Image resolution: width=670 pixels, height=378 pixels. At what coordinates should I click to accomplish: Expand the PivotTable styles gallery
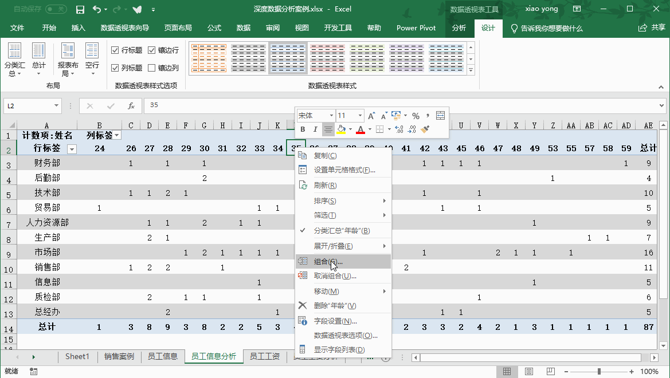click(471, 70)
